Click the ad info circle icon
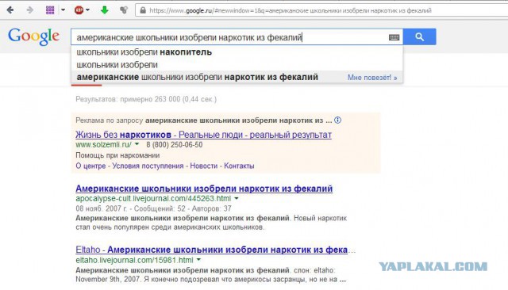This screenshot has height=290, width=508. [337, 120]
